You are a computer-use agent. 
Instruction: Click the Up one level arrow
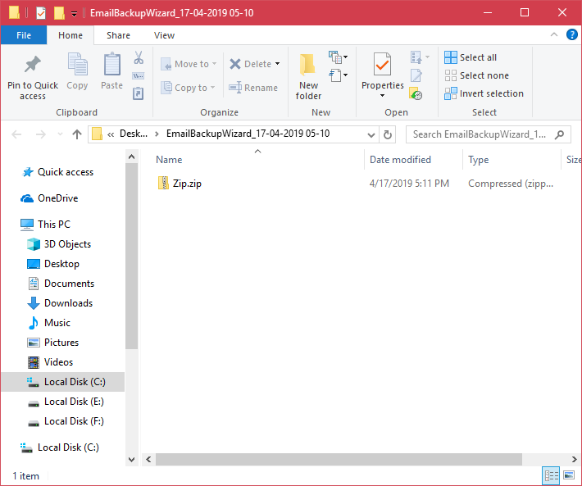point(77,134)
